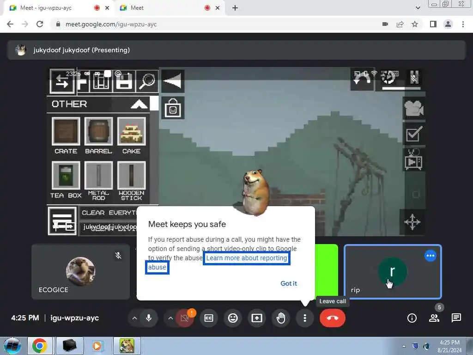Show hidden system tray icons
This screenshot has width=473, height=355.
pos(404,346)
